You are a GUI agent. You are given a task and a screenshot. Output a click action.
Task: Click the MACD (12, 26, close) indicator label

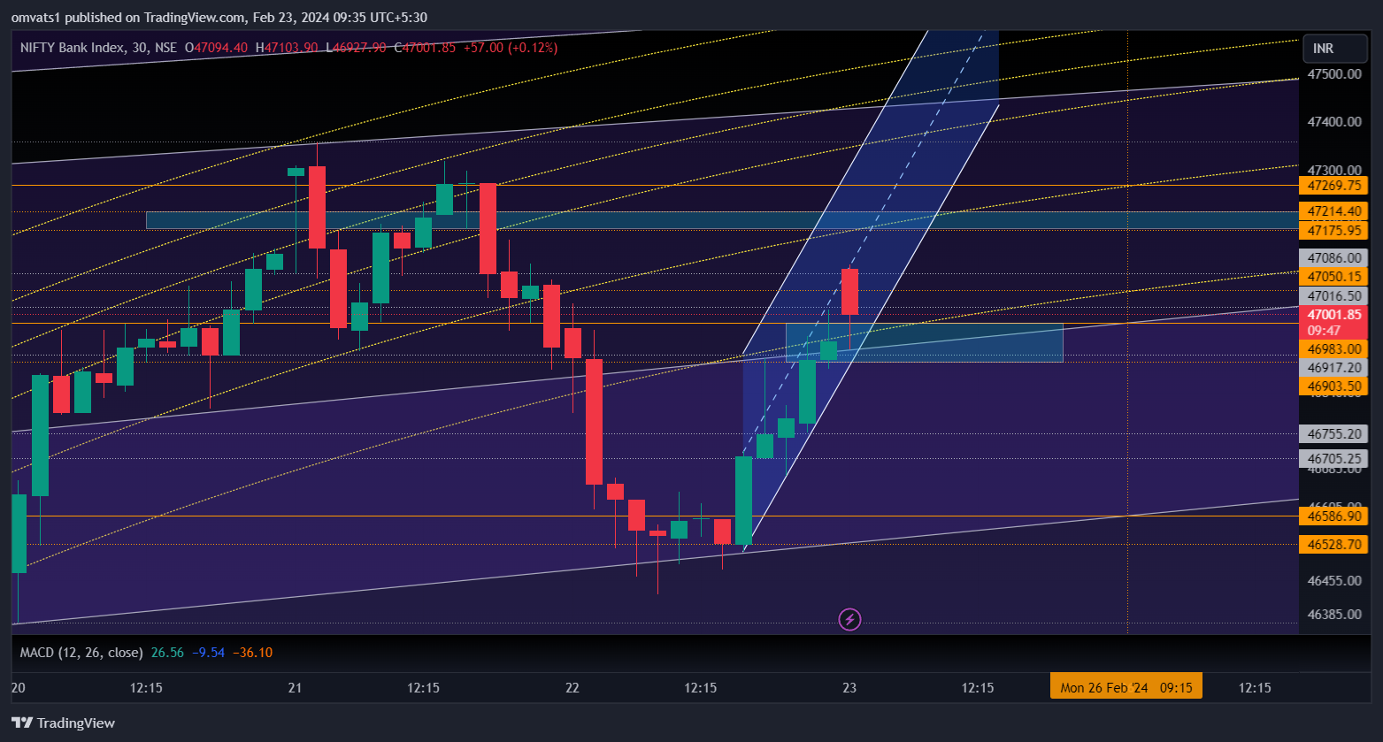click(81, 653)
